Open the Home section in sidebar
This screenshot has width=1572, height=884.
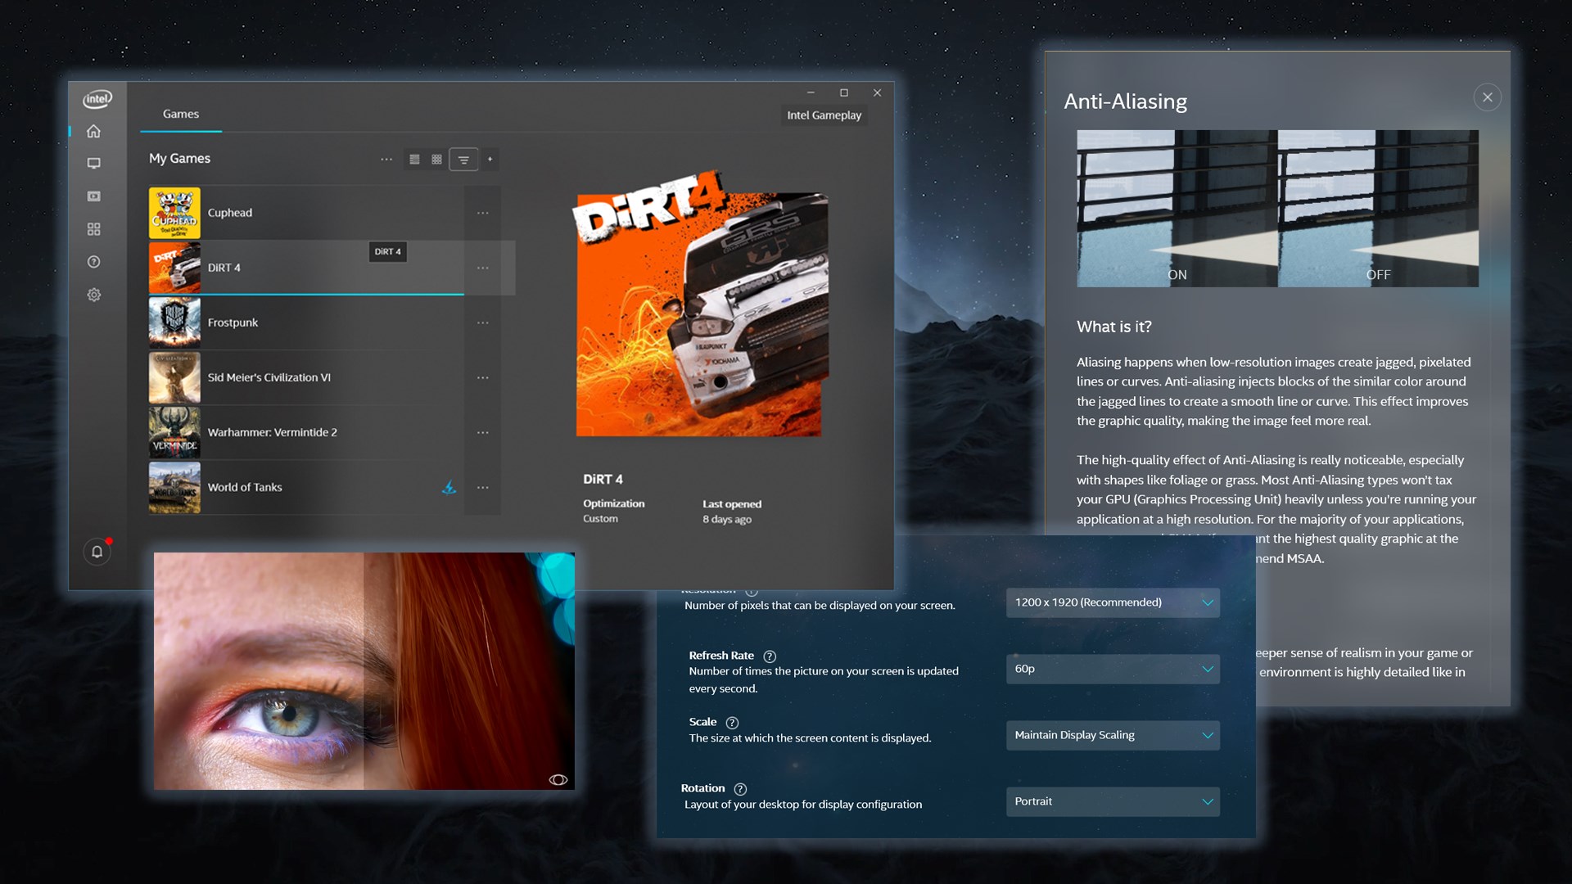[x=94, y=131]
